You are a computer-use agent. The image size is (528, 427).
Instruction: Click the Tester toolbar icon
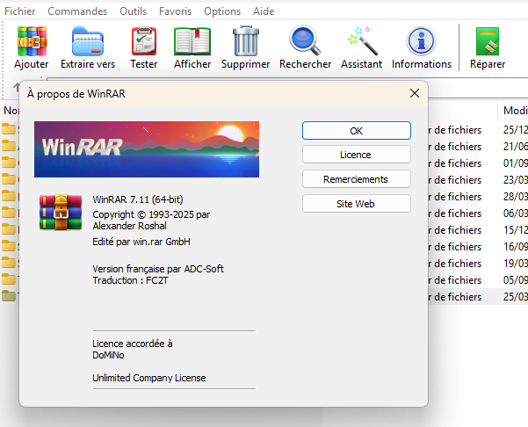pyautogui.click(x=144, y=41)
